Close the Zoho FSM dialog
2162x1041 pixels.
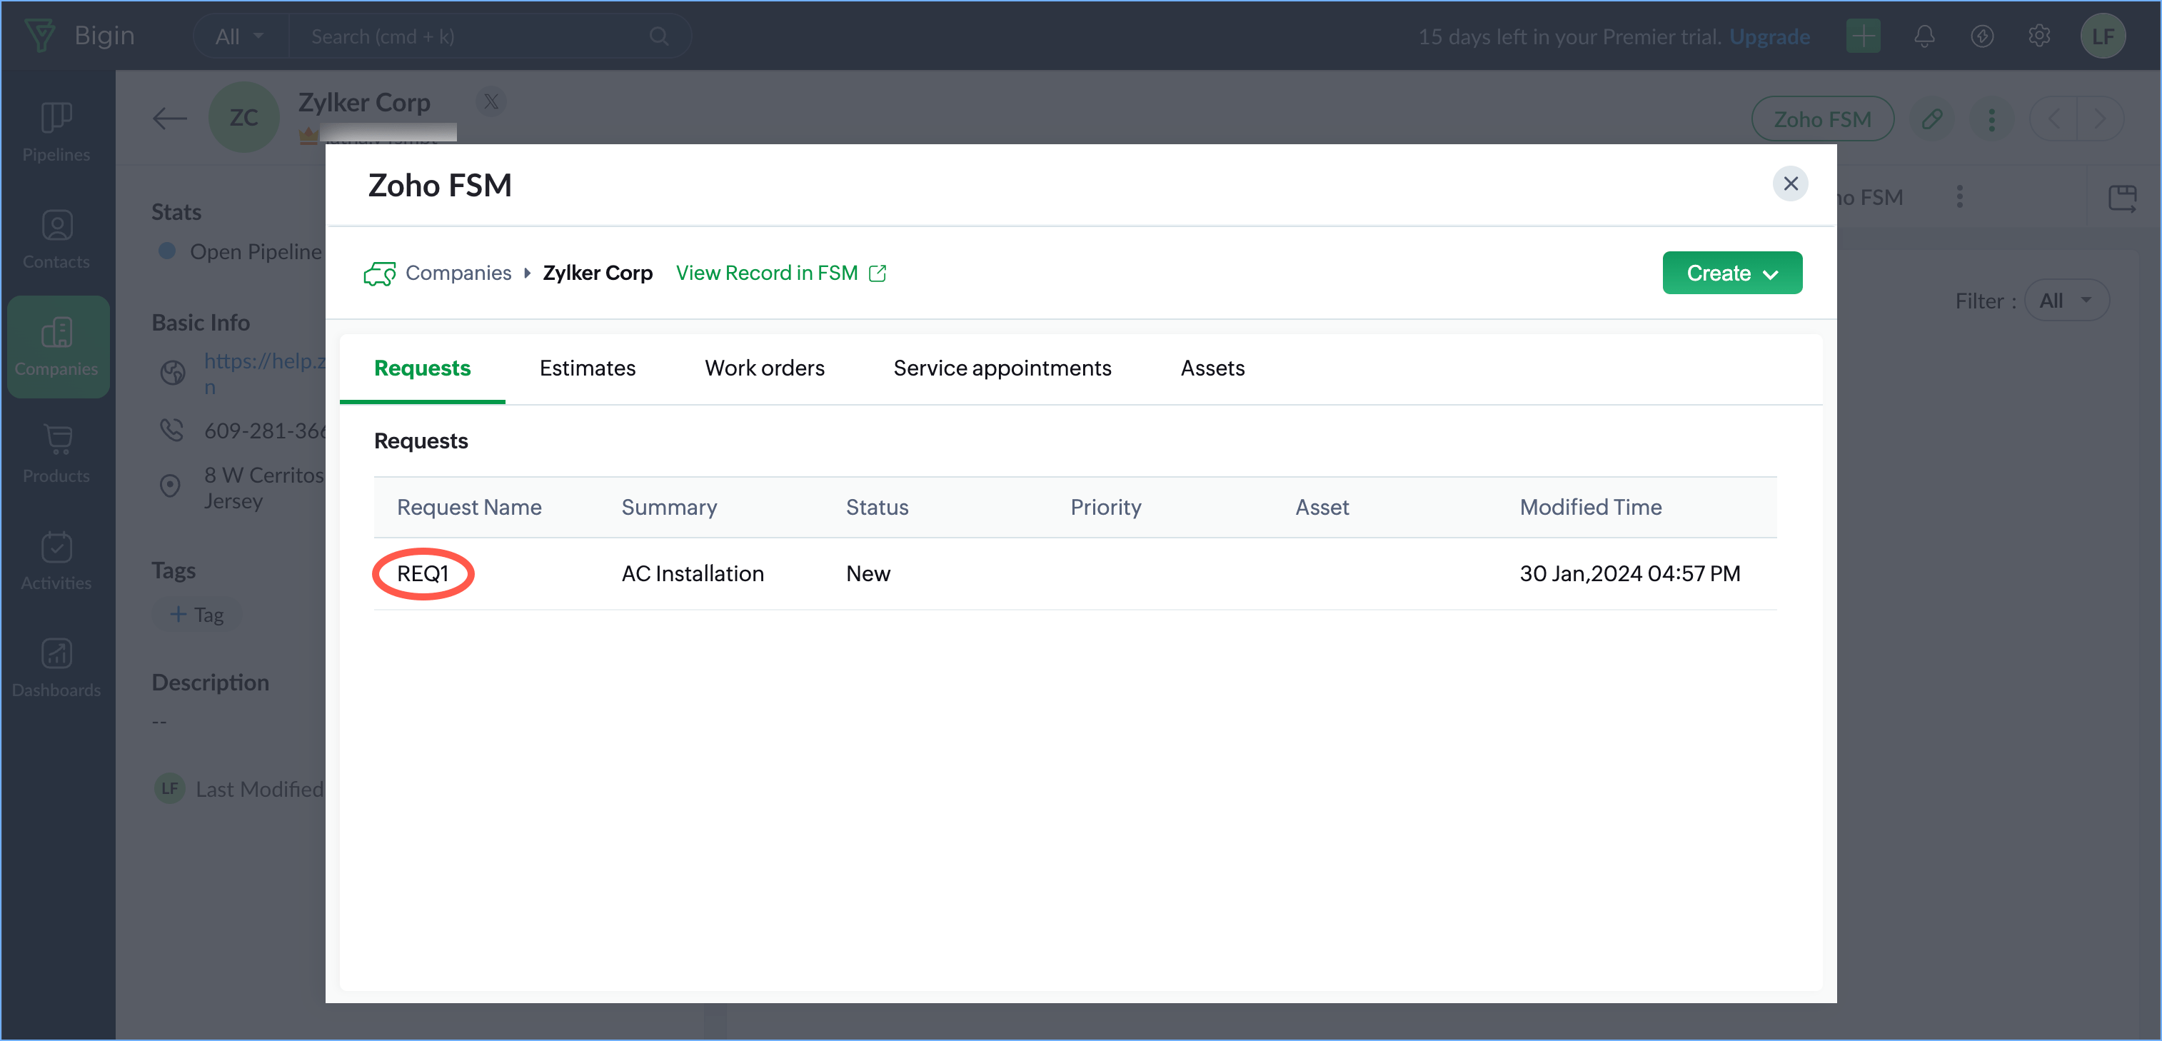click(1790, 183)
